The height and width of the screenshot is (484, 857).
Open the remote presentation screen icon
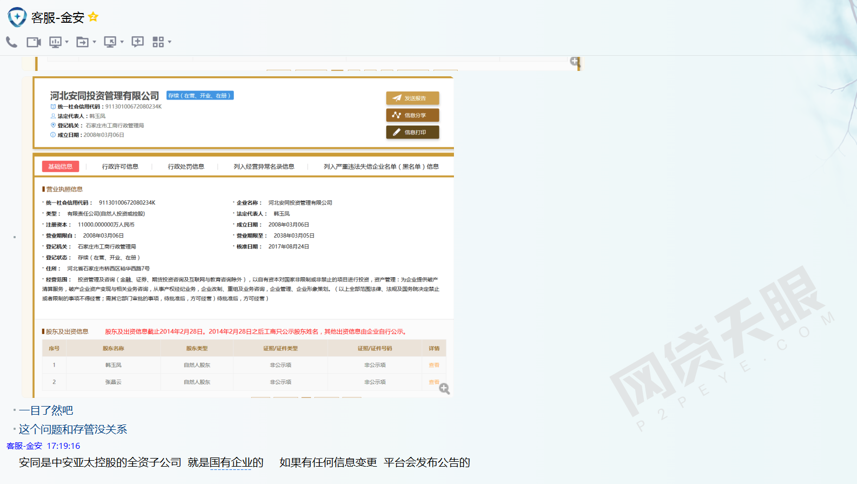(x=55, y=42)
